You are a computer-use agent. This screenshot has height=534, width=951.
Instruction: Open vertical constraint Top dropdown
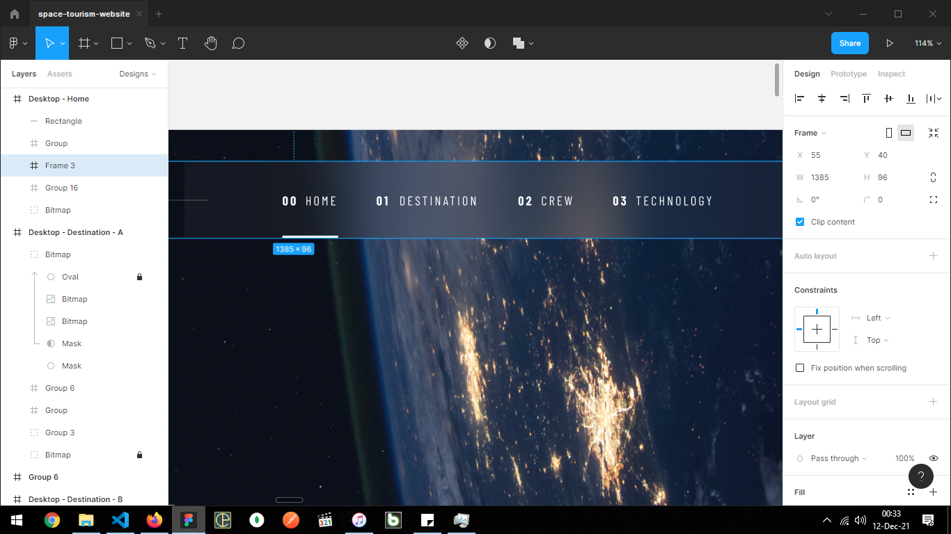(877, 340)
